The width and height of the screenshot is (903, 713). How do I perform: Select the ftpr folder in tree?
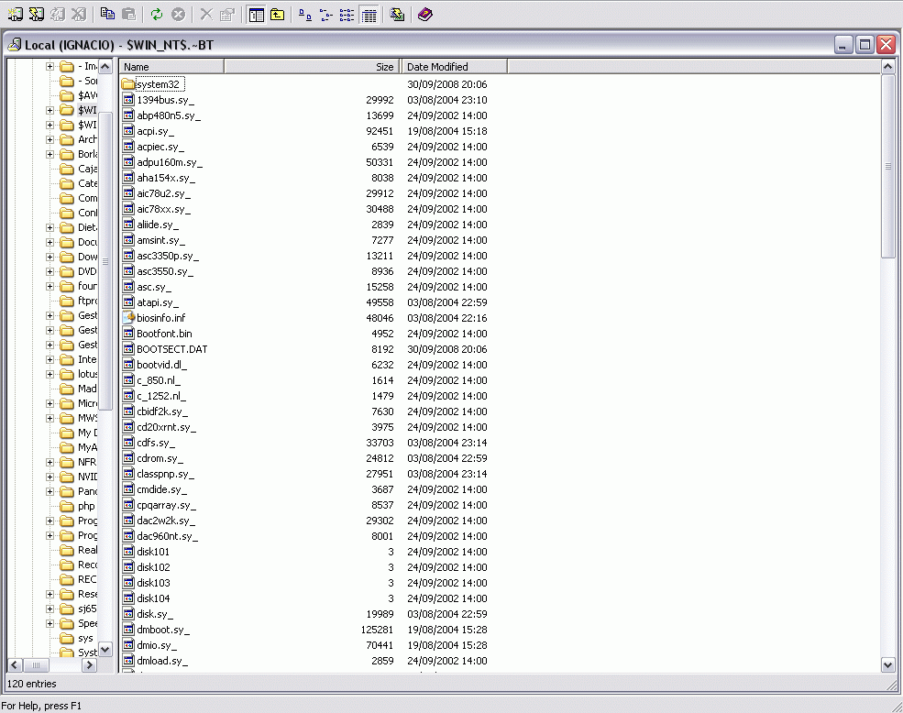87,301
